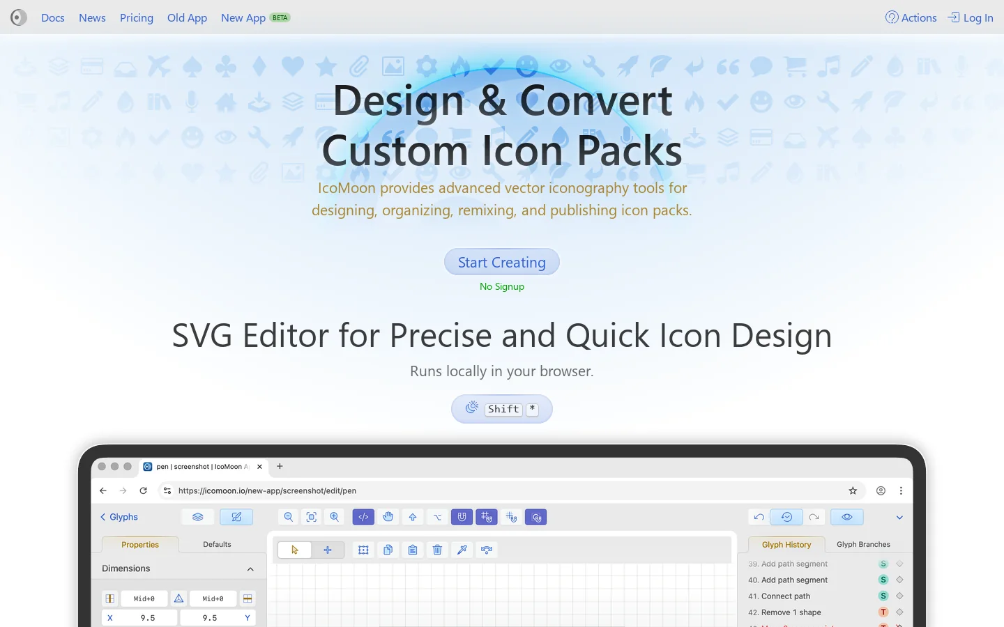The height and width of the screenshot is (627, 1004).
Task: Toggle the highlighted spiral snap button
Action: pos(535,517)
